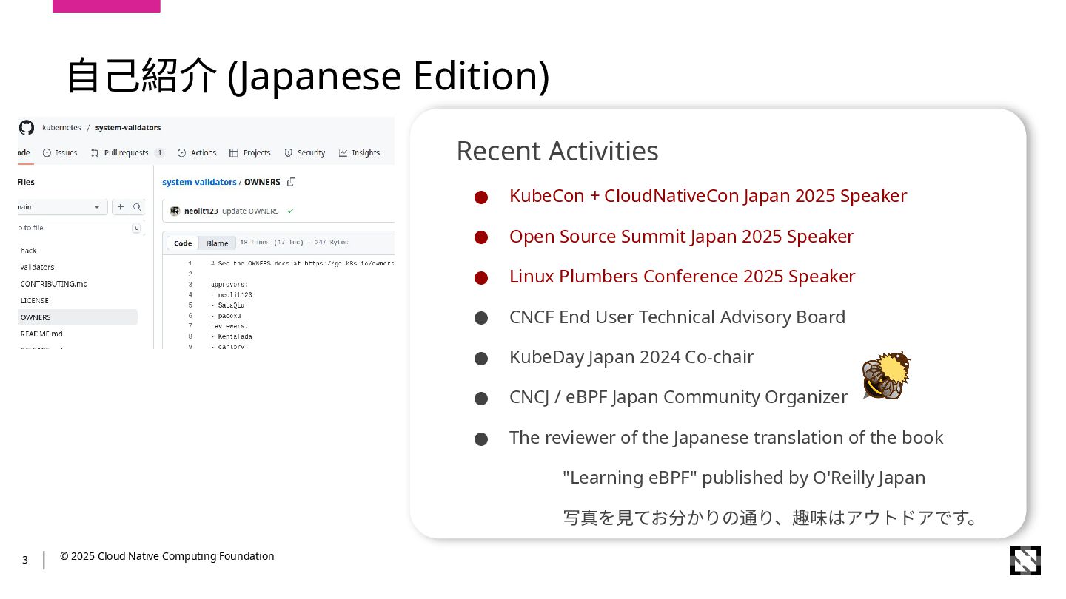Switch to the Pull requests tab
Viewport: 1066px width, 599px height.
coord(127,153)
